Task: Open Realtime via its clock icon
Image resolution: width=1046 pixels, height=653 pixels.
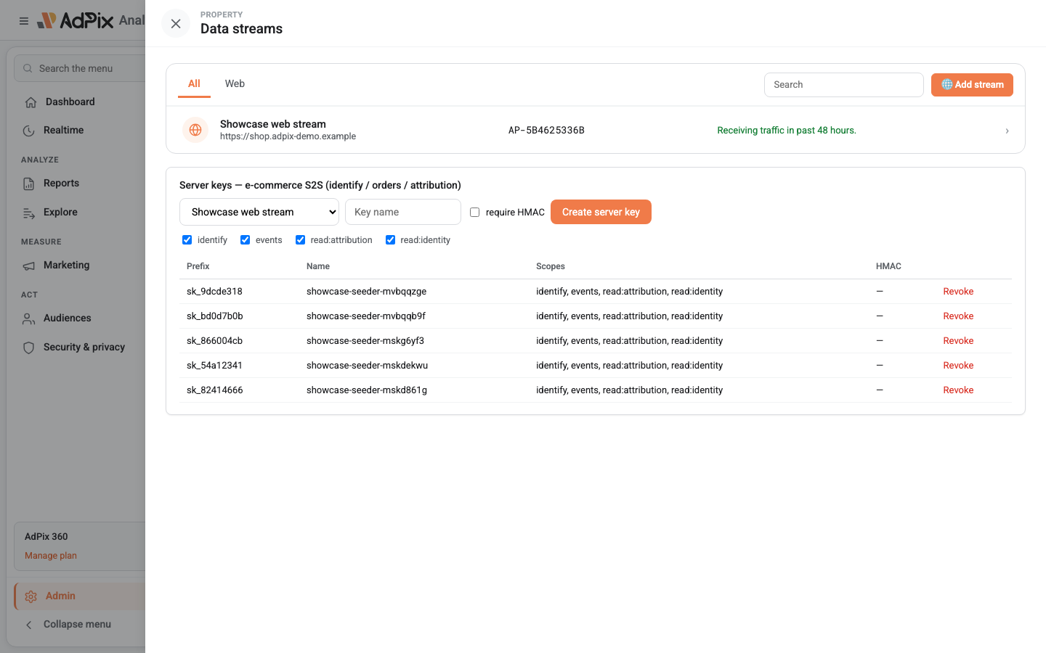Action: pyautogui.click(x=29, y=131)
